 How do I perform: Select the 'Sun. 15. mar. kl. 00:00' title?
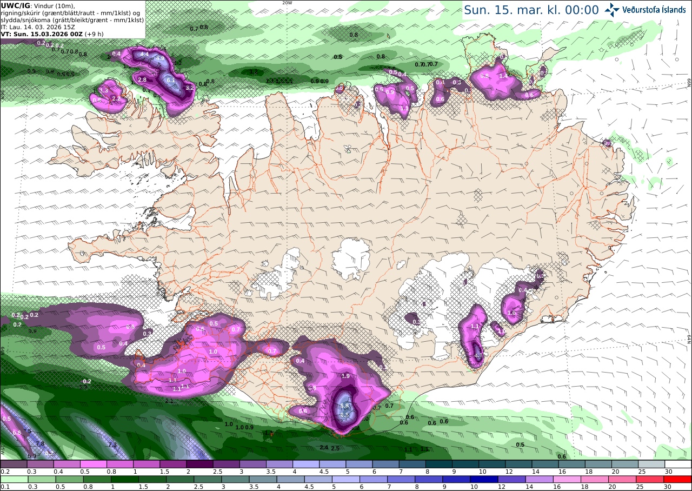pos(531,10)
